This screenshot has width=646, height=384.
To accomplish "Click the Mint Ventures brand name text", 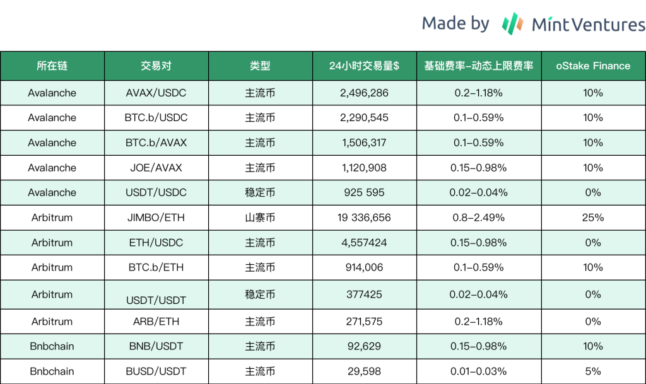I will 588,25.
